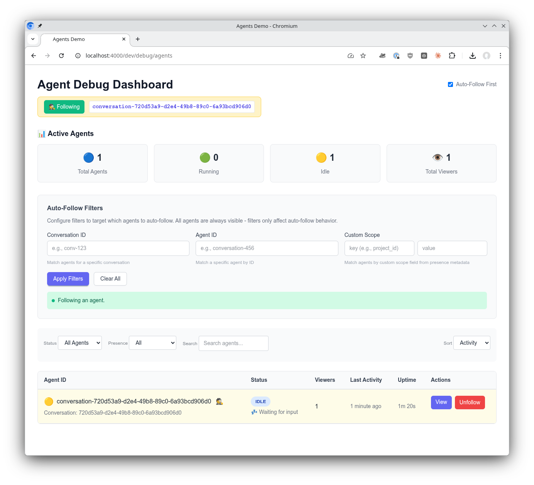Click the green Running circle icon
The width and height of the screenshot is (534, 485).
(x=205, y=158)
